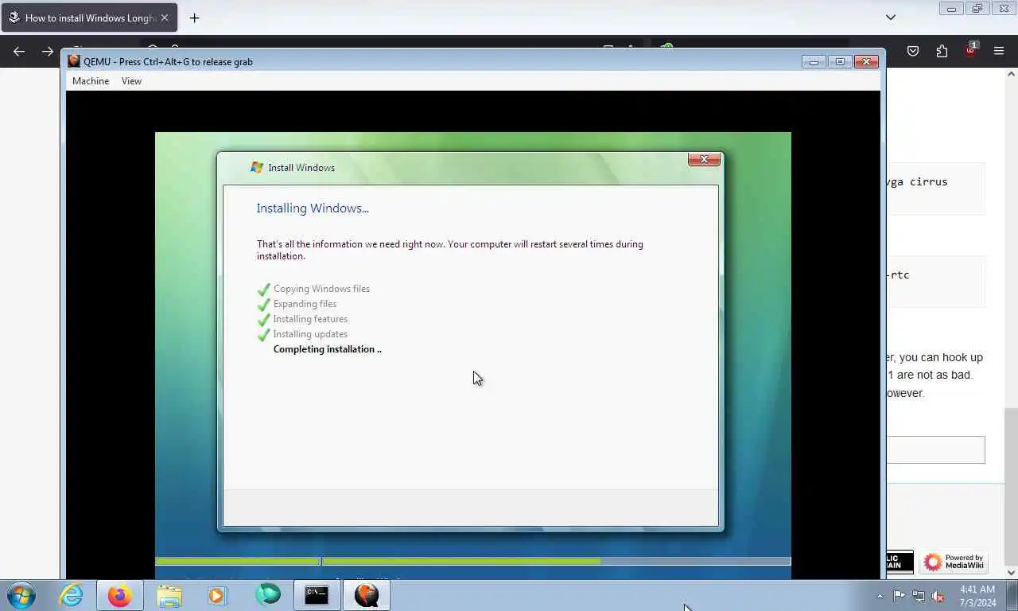
Task: Click the 'Installing Windows...' heading
Action: coord(313,208)
